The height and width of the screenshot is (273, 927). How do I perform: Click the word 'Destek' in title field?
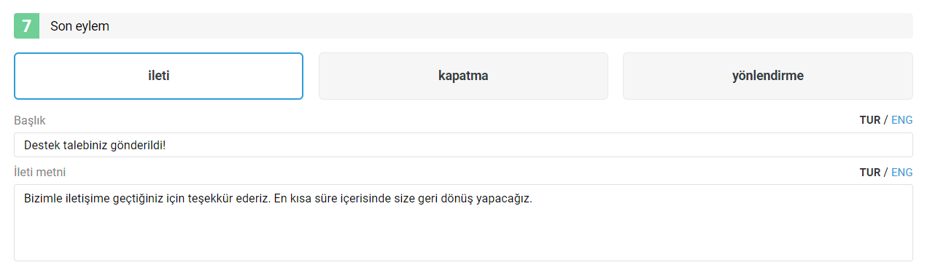(x=40, y=145)
